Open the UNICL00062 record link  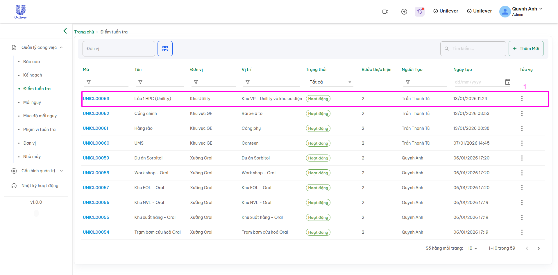96,113
